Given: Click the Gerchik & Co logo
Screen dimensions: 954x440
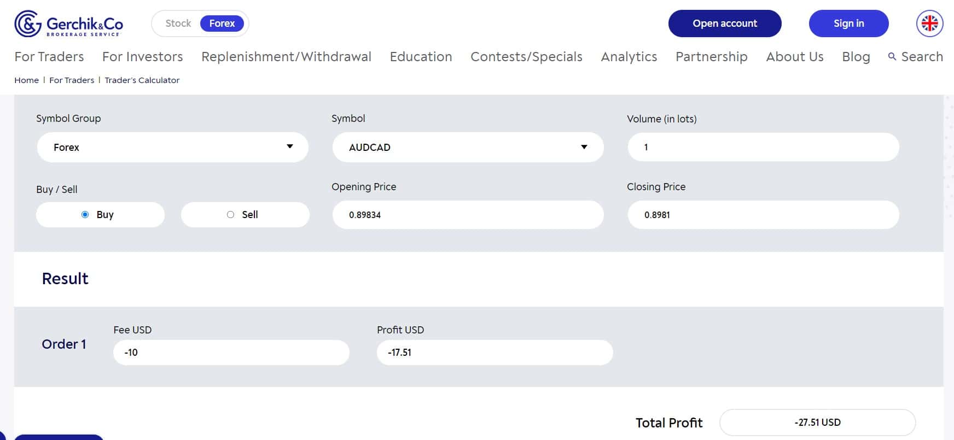Looking at the screenshot, I should coord(69,24).
